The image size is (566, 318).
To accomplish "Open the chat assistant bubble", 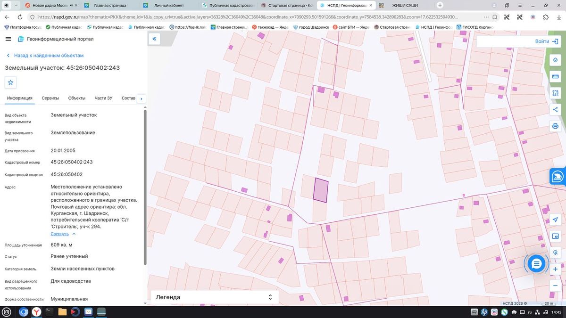I will coord(536,264).
